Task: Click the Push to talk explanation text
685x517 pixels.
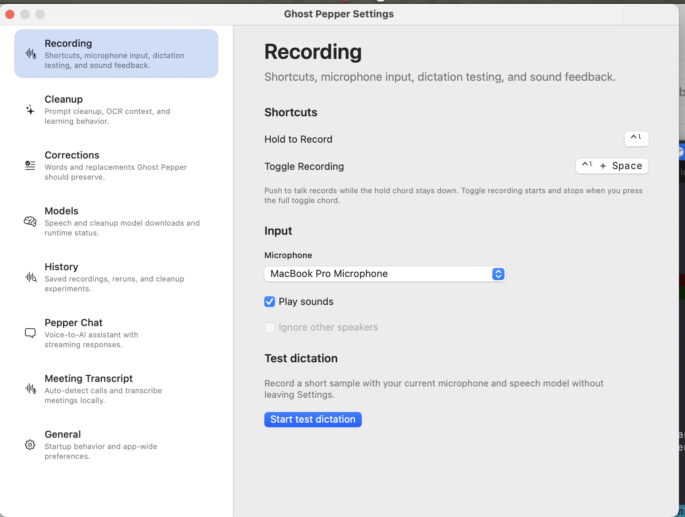Action: [453, 195]
